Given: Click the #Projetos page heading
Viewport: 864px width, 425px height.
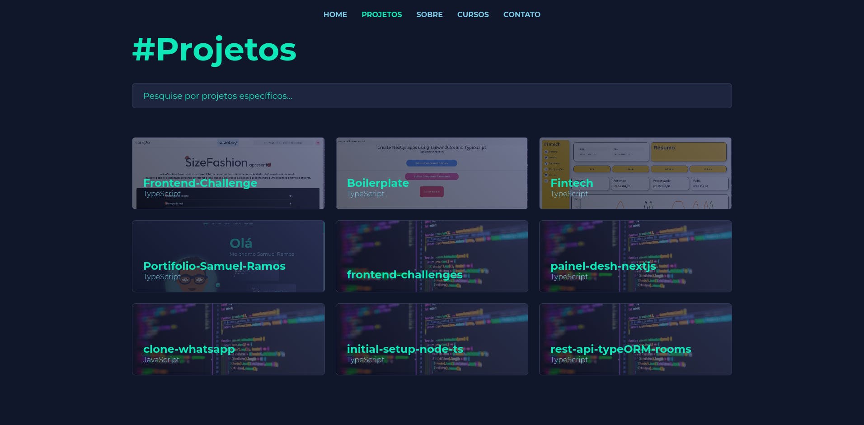Looking at the screenshot, I should tap(214, 50).
